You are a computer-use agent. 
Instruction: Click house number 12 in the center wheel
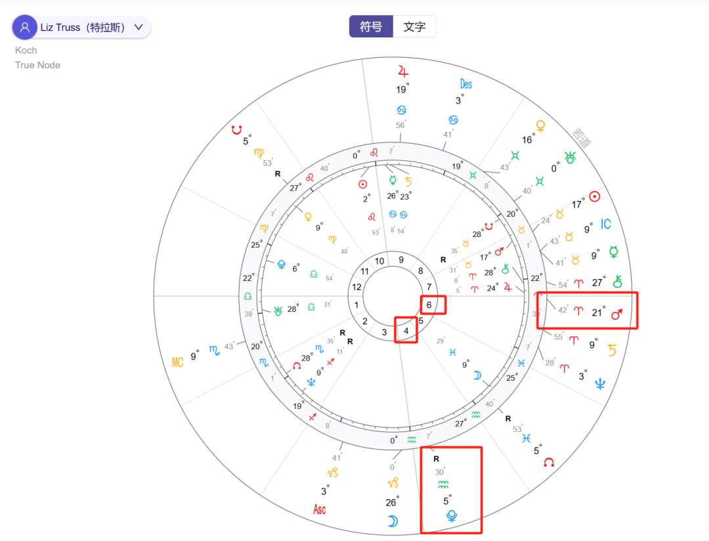(x=356, y=287)
